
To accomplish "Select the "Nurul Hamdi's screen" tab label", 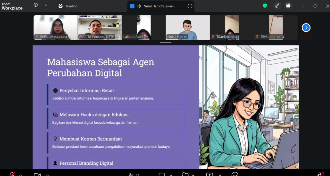I will [x=159, y=6].
